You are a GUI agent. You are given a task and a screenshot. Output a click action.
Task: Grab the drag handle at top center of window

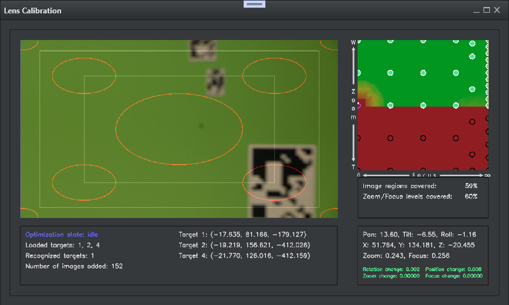[254, 4]
